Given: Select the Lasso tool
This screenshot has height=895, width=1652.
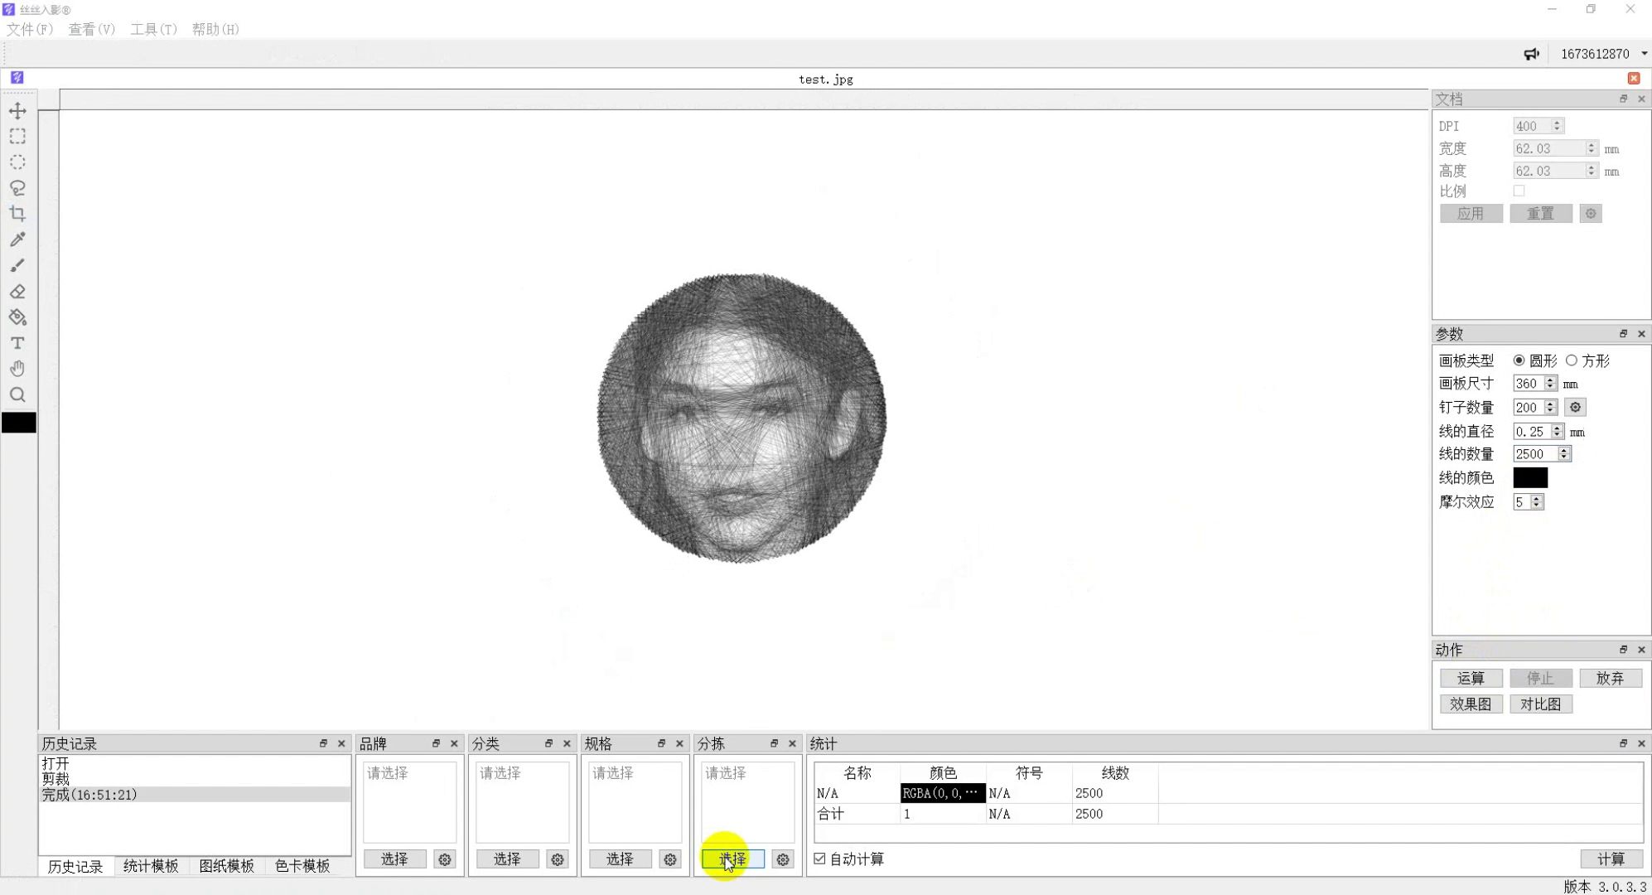Looking at the screenshot, I should pyautogui.click(x=17, y=188).
